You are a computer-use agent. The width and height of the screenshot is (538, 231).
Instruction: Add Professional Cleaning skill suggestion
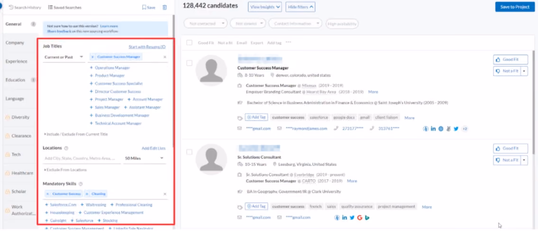click(131, 205)
